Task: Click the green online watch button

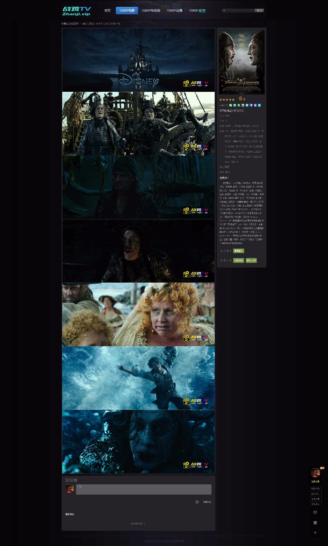Action: pyautogui.click(x=239, y=251)
